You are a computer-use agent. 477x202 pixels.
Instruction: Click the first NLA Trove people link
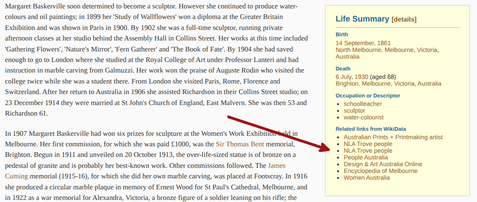pos(368,144)
